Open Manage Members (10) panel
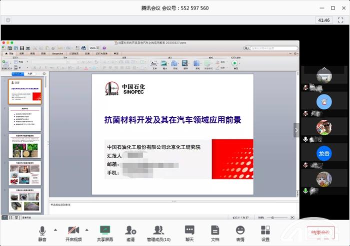This screenshot has width=350, height=246. click(x=158, y=233)
